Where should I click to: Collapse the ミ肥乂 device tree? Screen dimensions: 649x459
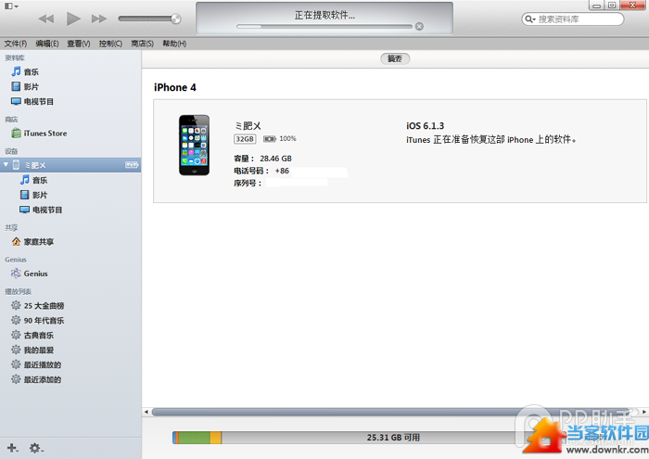(x=6, y=165)
